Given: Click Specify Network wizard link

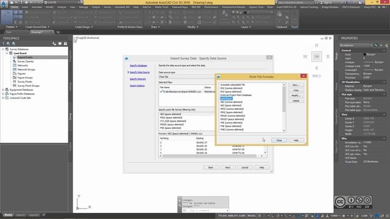Looking at the screenshot, I should [138, 79].
